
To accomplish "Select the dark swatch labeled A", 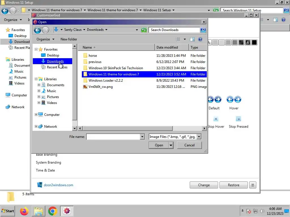I will (x=248, y=43).
